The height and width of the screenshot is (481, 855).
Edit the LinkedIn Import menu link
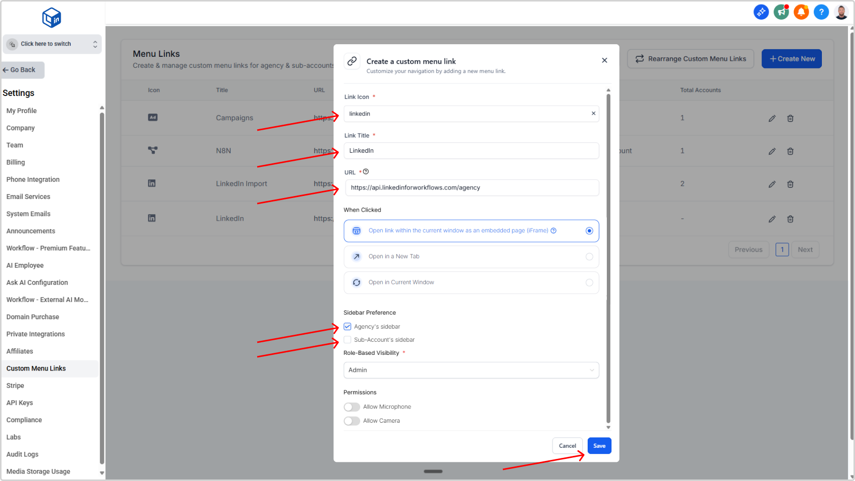point(772,184)
